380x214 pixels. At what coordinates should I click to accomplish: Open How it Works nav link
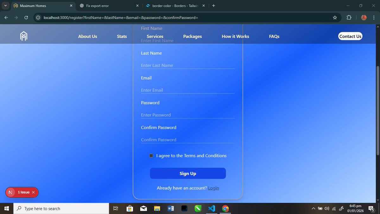(x=235, y=36)
